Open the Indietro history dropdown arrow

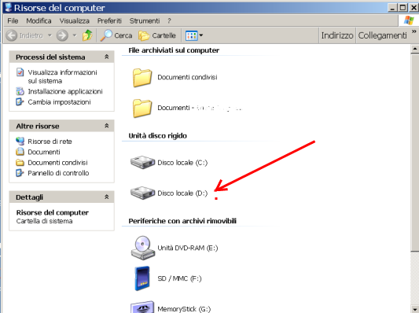(x=50, y=35)
